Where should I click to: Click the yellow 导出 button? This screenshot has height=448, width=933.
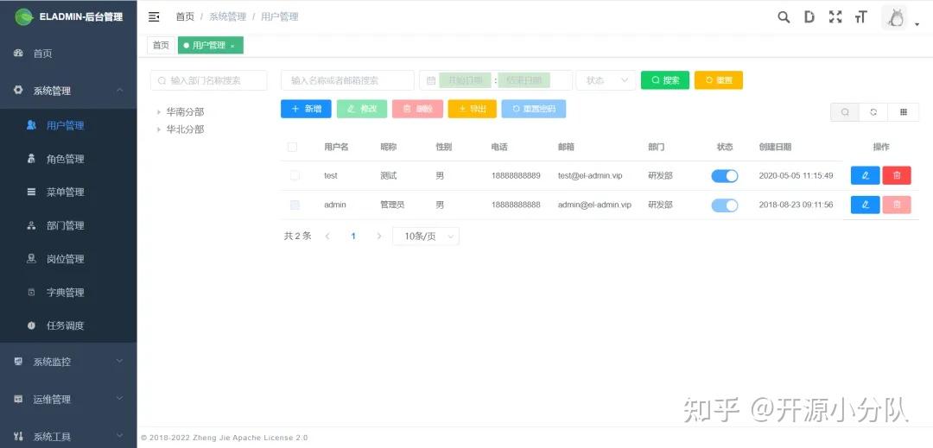(x=472, y=109)
